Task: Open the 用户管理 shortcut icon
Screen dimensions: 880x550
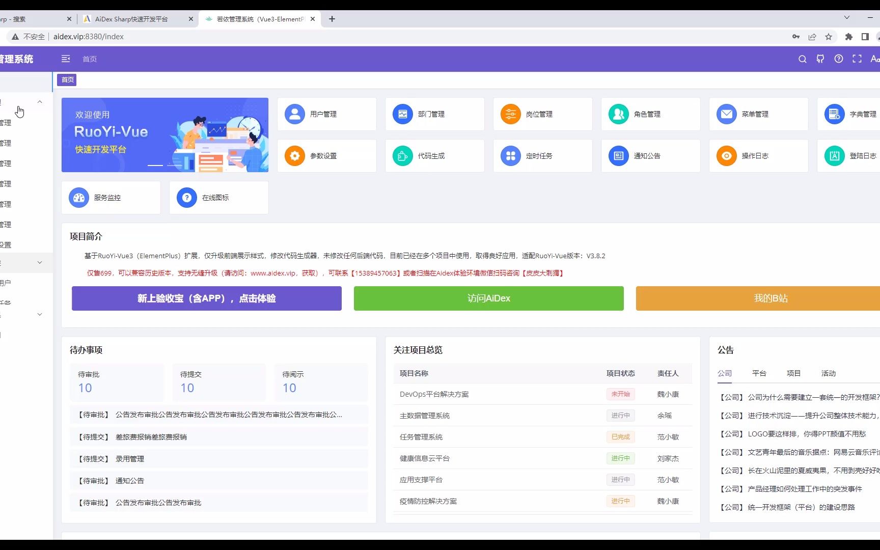Action: pos(295,114)
